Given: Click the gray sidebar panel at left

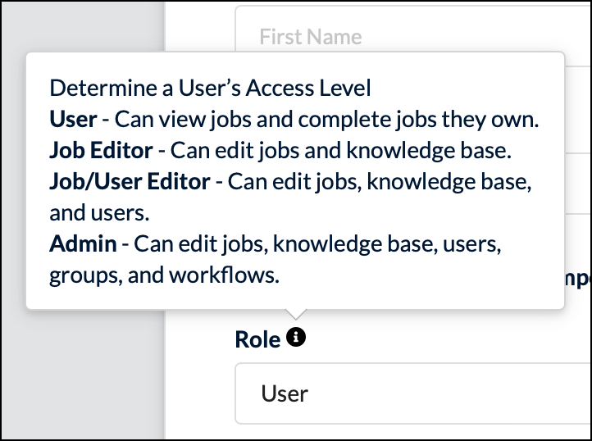Looking at the screenshot, I should 82,374.
